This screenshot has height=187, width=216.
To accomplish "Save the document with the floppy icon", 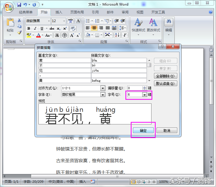I will tap(19, 5).
